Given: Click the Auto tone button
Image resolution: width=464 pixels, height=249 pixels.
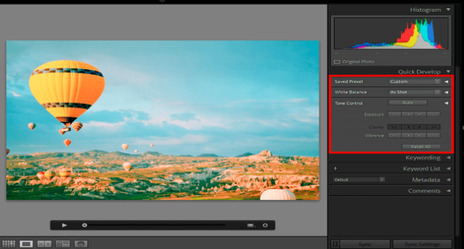Looking at the screenshot, I should 407,102.
